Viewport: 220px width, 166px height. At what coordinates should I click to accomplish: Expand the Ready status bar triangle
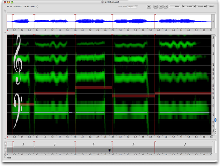coord(5,157)
